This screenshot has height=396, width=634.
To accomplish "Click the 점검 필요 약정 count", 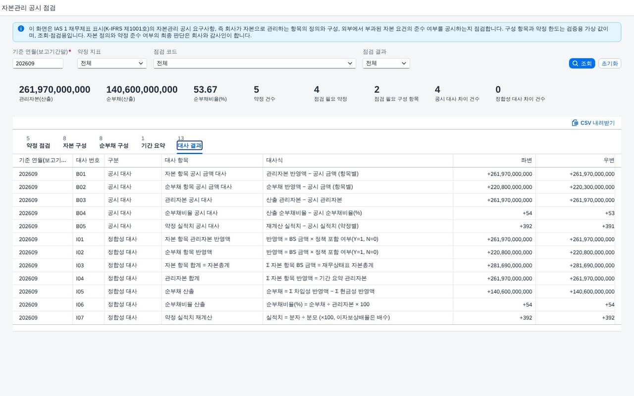I will (317, 90).
